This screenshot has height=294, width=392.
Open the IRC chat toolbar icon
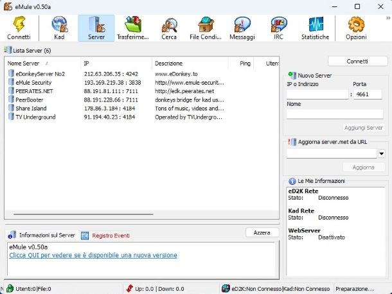coord(279,24)
